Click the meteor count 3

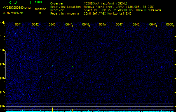[40, 13]
